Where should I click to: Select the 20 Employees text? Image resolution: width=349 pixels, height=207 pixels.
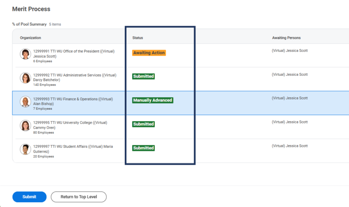point(43,156)
